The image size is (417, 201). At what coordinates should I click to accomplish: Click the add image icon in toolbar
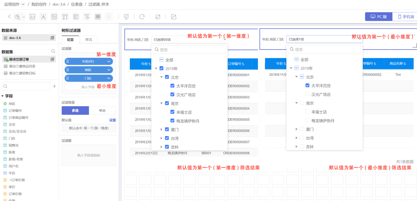pyautogui.click(x=32, y=17)
